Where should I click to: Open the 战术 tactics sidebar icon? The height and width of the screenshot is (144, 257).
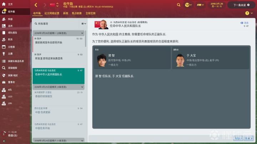[x=4, y=26]
